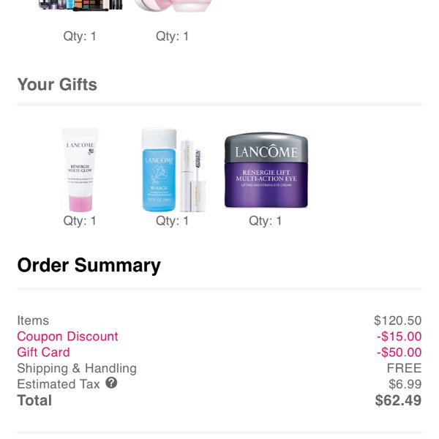This screenshot has width=439, height=439.
Task: Click the Shipping & Handling label
Action: click(x=77, y=368)
